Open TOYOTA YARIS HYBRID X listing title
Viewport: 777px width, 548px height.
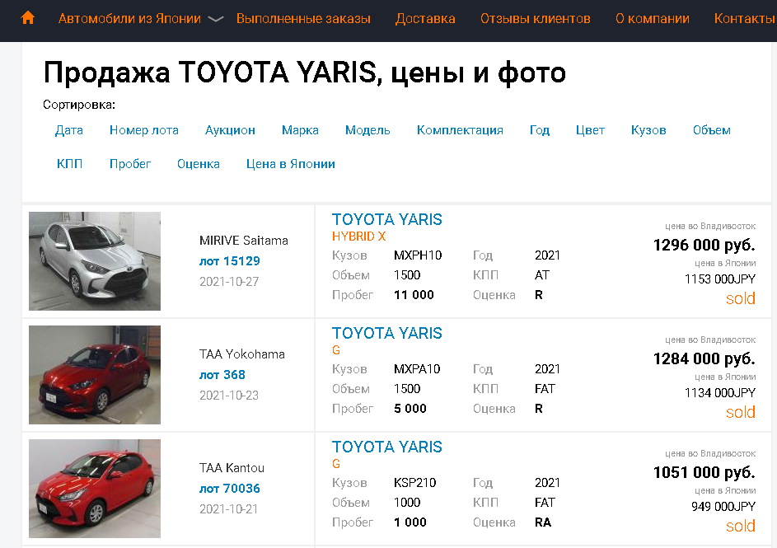[x=386, y=219]
